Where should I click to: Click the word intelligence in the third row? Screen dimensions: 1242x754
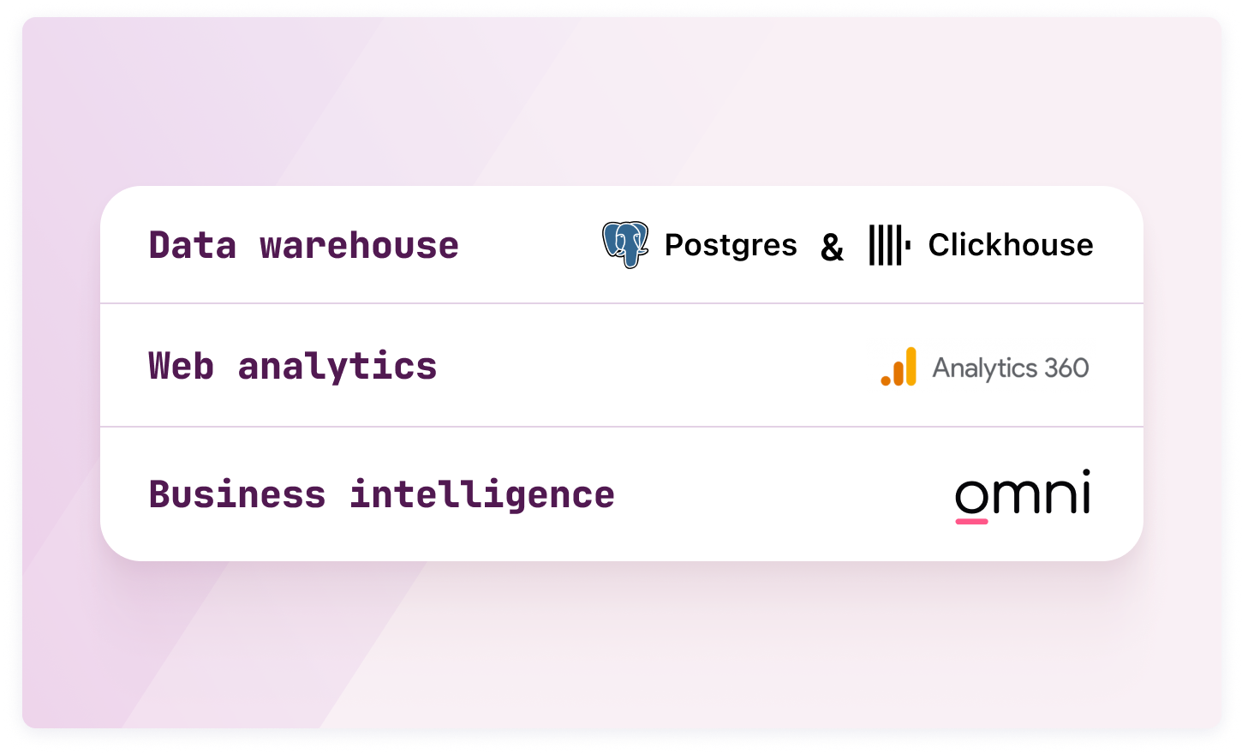[x=482, y=495]
